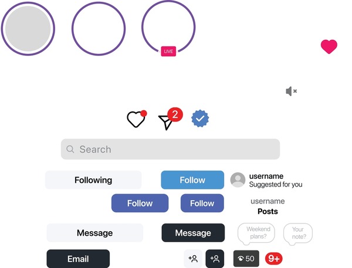Click the wide purple Follow button
This screenshot has width=352, height=268.
point(140,203)
